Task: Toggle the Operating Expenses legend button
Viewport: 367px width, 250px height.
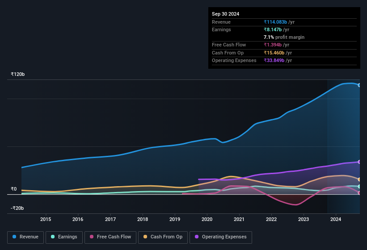Action: 221,237
